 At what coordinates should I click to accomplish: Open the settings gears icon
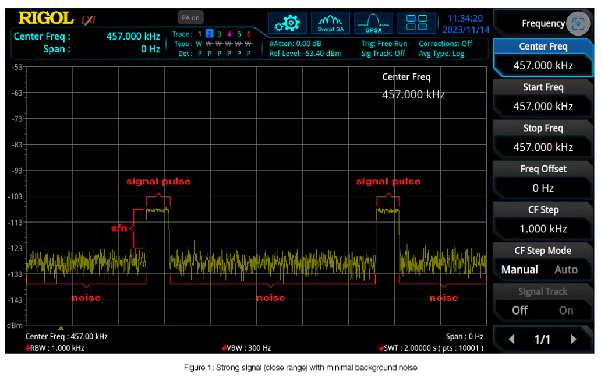(287, 23)
